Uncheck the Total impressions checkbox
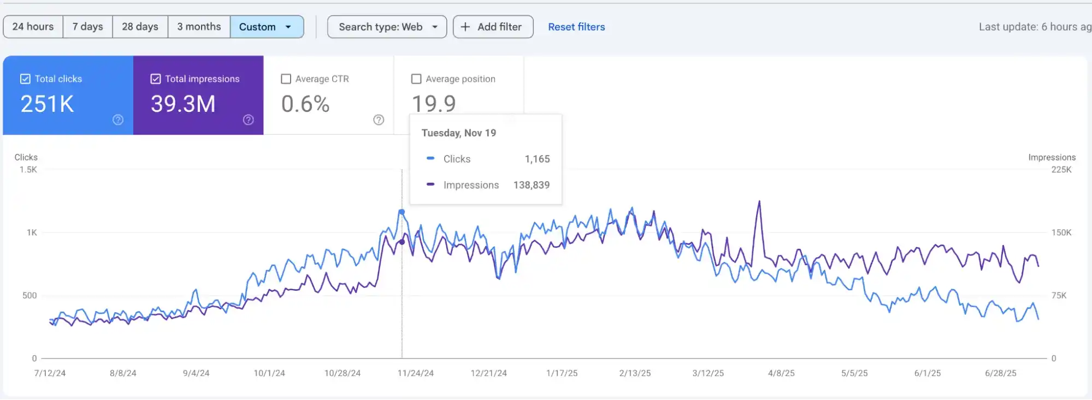The height and width of the screenshot is (400, 1092). tap(156, 79)
